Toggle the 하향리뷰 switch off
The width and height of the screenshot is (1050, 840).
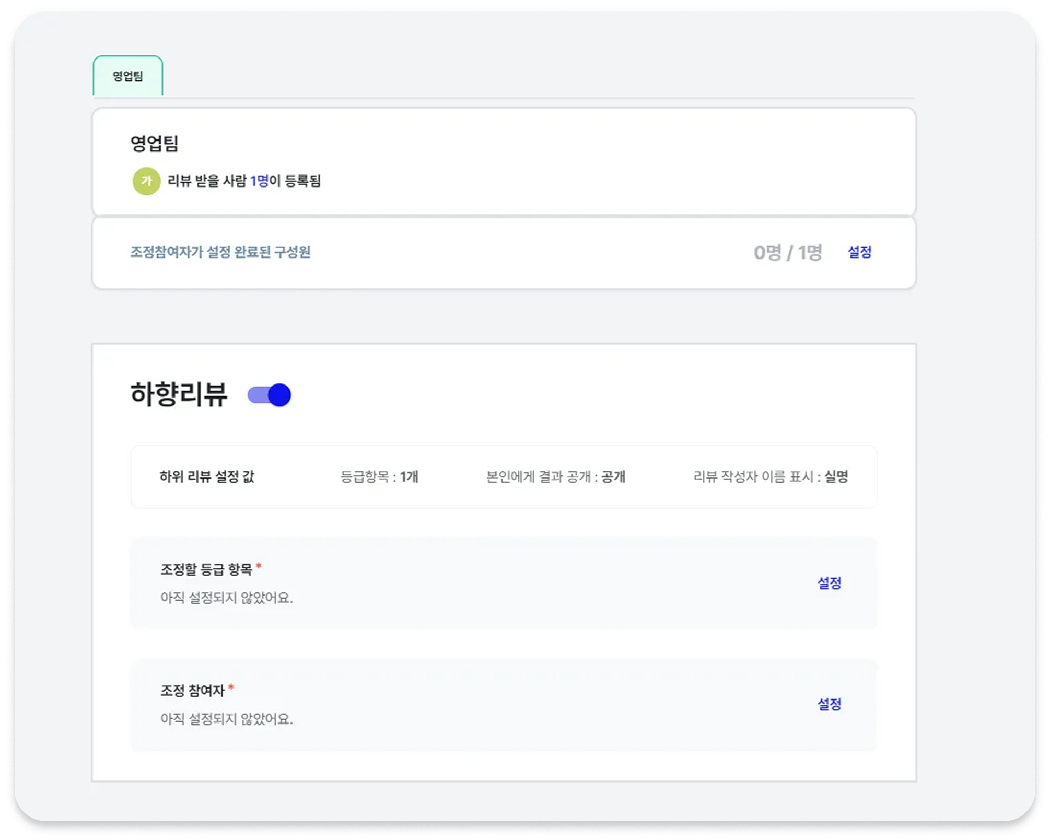[269, 395]
